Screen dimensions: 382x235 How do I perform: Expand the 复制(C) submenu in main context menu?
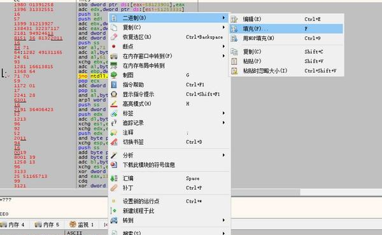(x=223, y=27)
